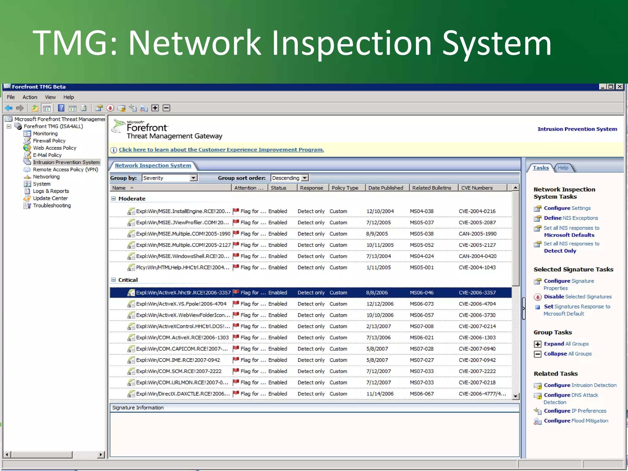Screen dimensions: 628x471
Task: Click the intrusion detection warning toolbar icon
Action: pyautogui.click(x=121, y=108)
